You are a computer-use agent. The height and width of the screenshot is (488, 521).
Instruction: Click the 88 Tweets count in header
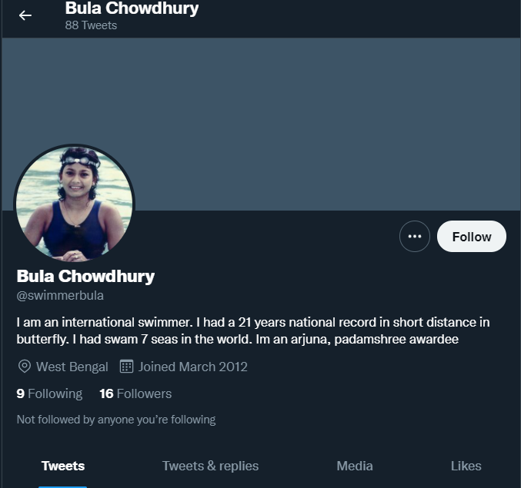point(91,25)
